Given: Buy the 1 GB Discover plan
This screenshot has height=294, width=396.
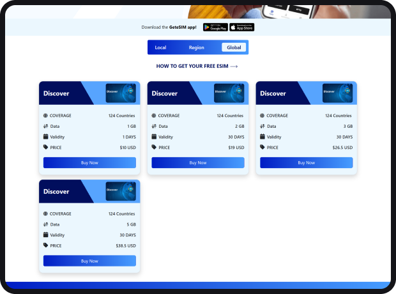Looking at the screenshot, I should coord(89,163).
